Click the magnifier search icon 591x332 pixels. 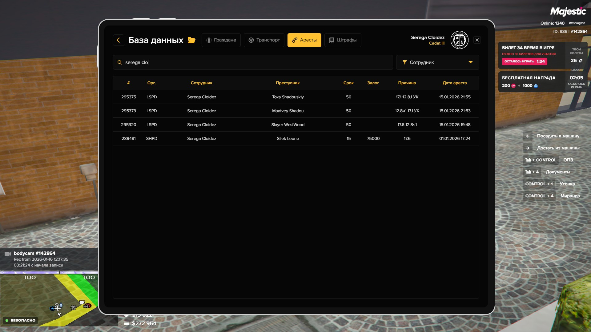120,62
